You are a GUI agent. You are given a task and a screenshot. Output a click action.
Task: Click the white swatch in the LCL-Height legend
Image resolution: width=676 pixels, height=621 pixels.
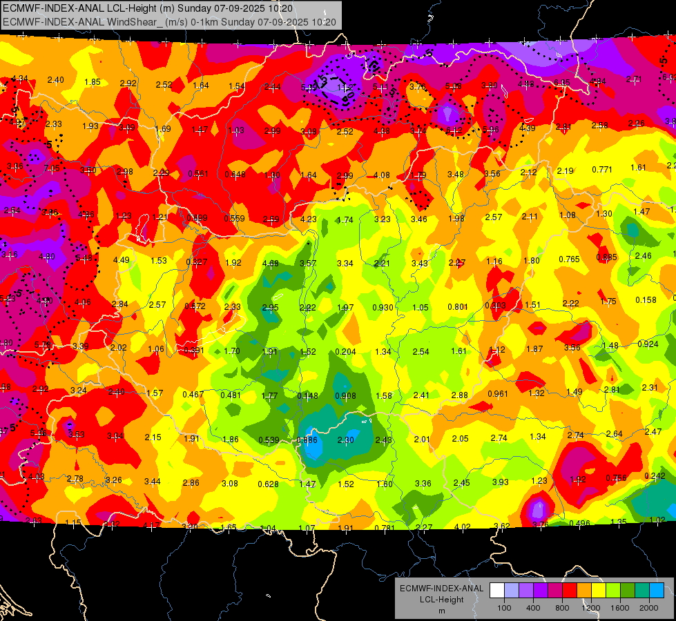pos(497,591)
